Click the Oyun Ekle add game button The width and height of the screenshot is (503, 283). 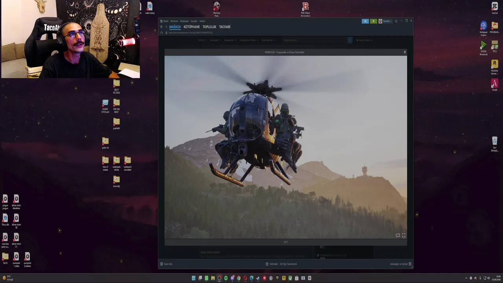pos(167,264)
